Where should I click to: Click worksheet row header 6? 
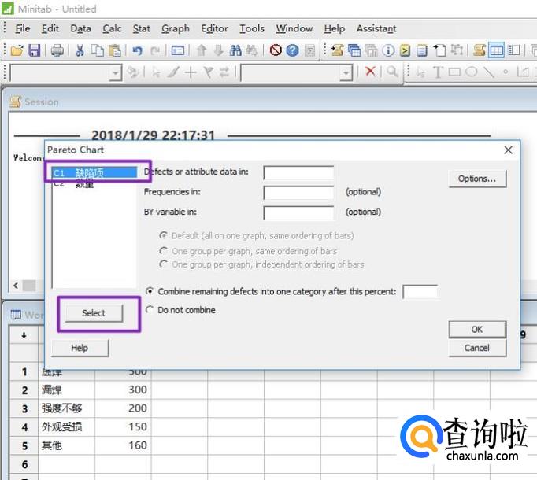[24, 464]
